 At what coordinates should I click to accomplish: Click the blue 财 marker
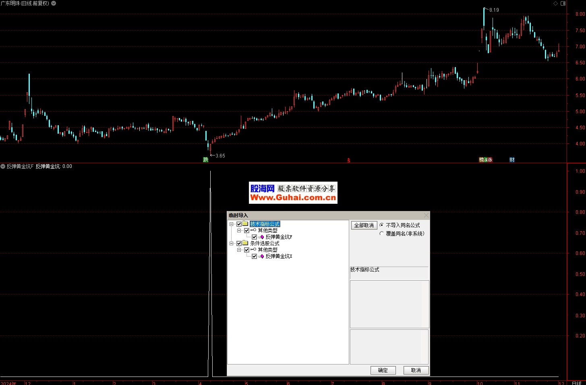tap(512, 160)
